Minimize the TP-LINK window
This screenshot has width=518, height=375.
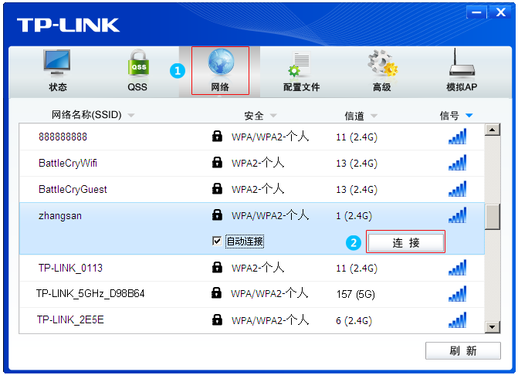pyautogui.click(x=476, y=12)
